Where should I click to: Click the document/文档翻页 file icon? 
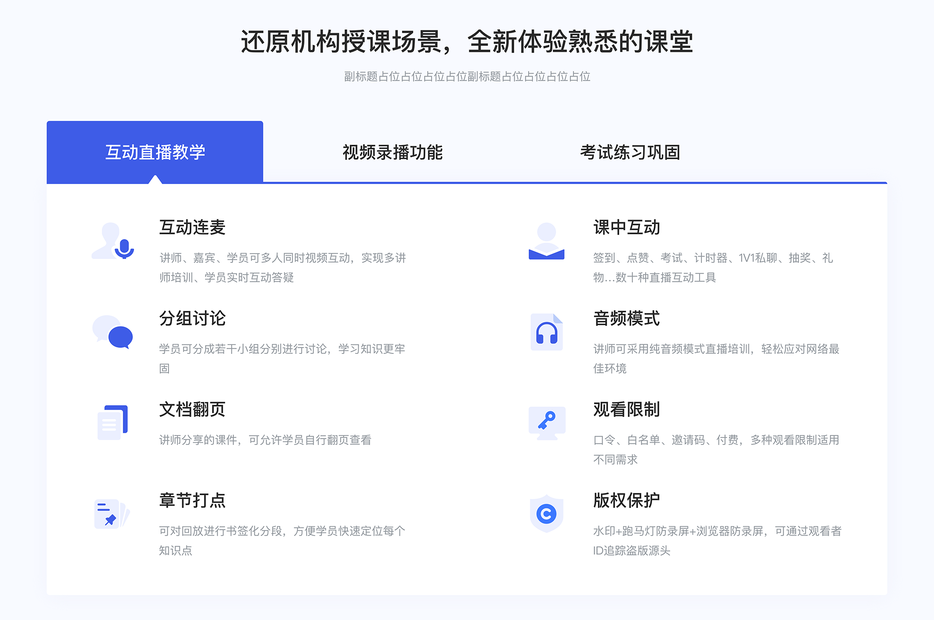coord(112,419)
